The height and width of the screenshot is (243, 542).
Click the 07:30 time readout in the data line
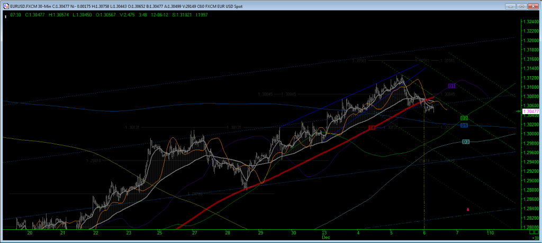click(16, 15)
